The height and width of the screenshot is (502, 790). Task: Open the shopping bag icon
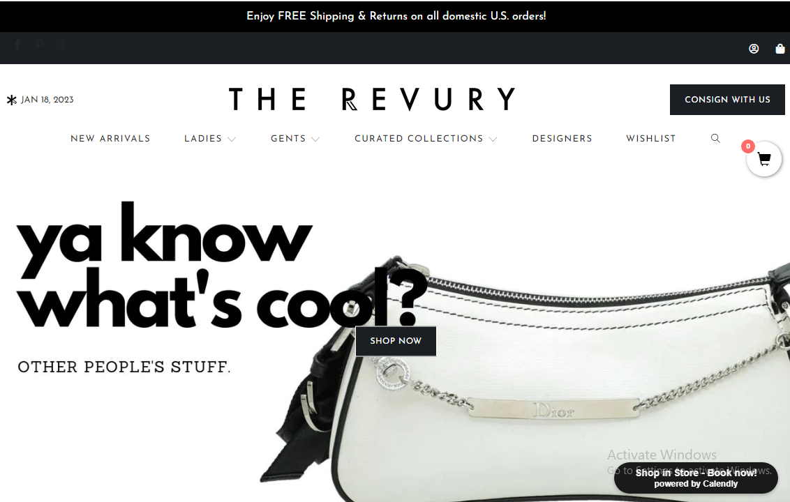pos(780,48)
